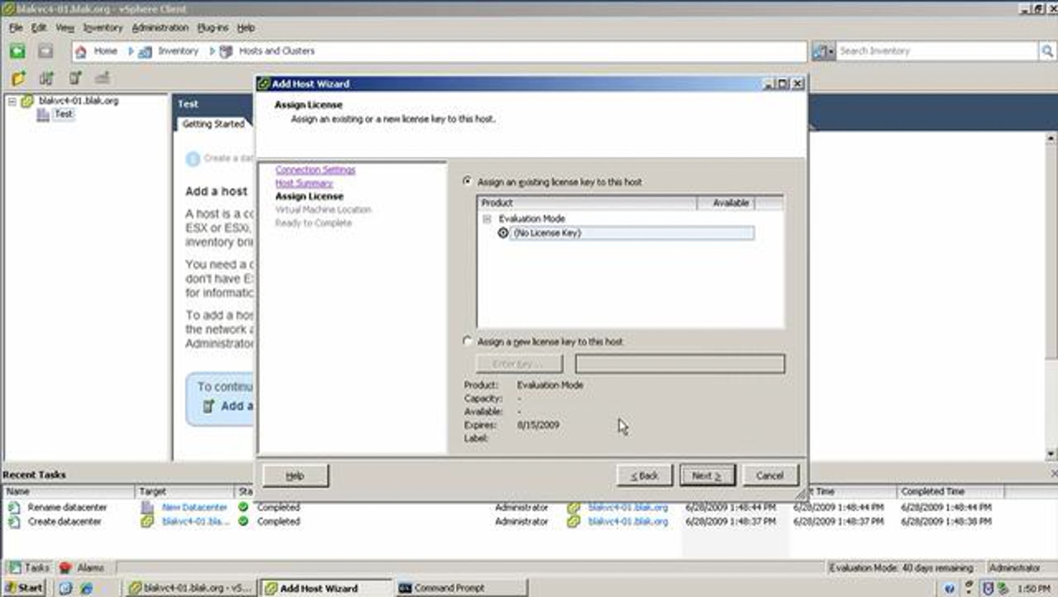
Task: Click the Available column header
Action: tap(726, 203)
